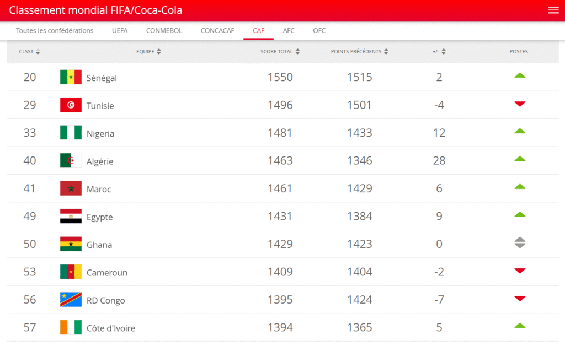Select Toutes les confédérations
This screenshot has height=346, width=565.
point(54,30)
